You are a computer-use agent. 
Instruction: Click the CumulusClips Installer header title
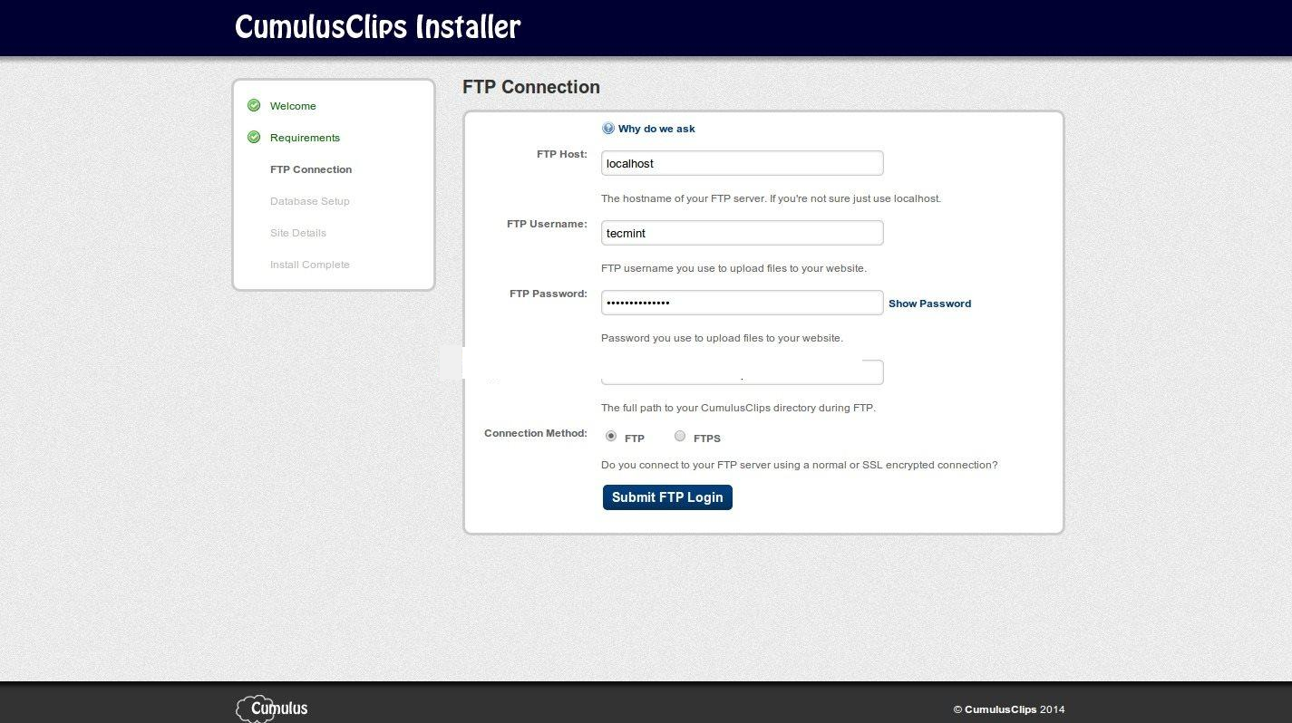point(377,27)
